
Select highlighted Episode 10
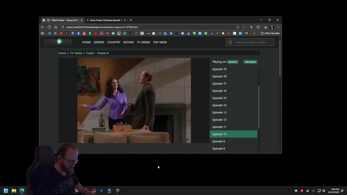coord(233,134)
